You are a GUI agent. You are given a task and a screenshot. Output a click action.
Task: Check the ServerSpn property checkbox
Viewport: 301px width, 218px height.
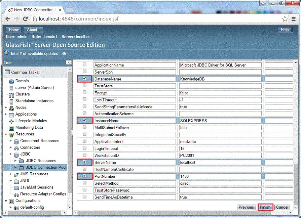(84, 72)
